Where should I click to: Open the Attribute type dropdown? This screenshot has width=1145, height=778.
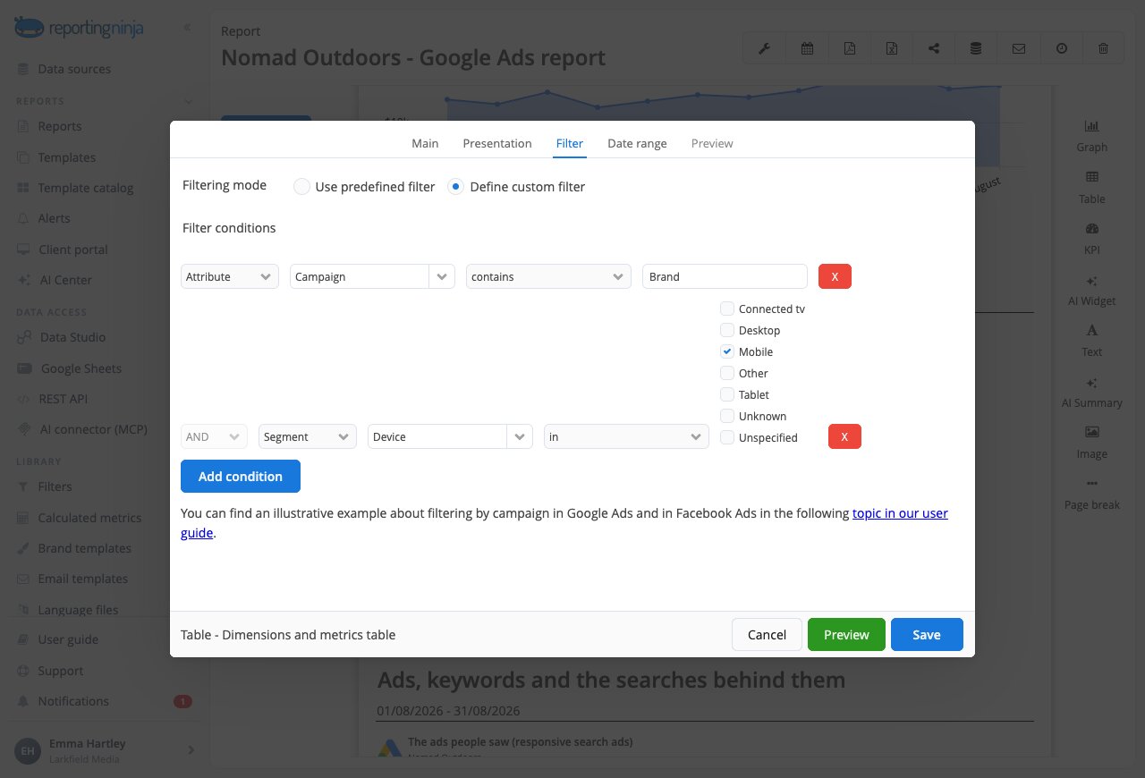click(x=229, y=276)
